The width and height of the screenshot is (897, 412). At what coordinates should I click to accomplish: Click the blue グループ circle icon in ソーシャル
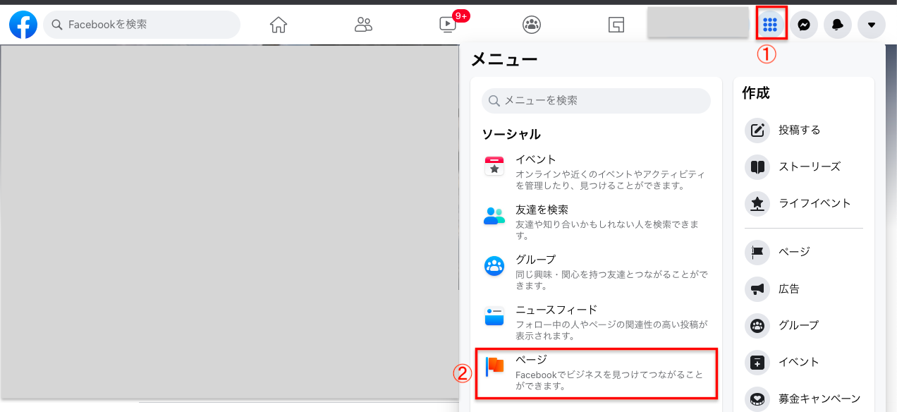click(494, 266)
